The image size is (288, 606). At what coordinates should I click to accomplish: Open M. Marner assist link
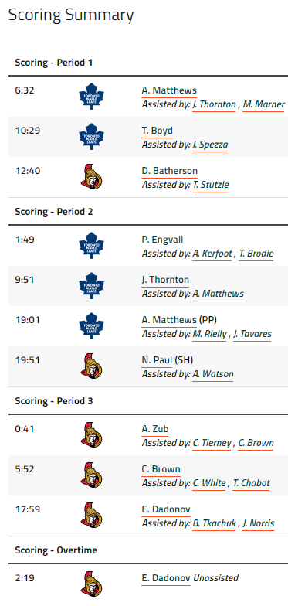(264, 104)
